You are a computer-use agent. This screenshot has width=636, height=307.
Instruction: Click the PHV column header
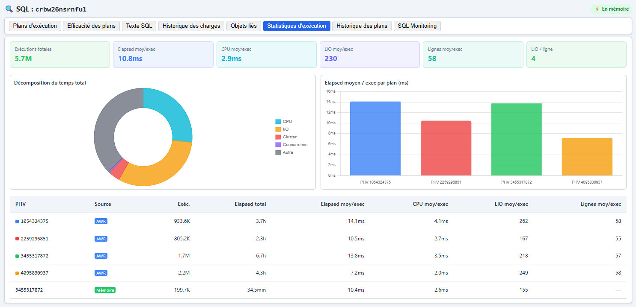tap(21, 204)
